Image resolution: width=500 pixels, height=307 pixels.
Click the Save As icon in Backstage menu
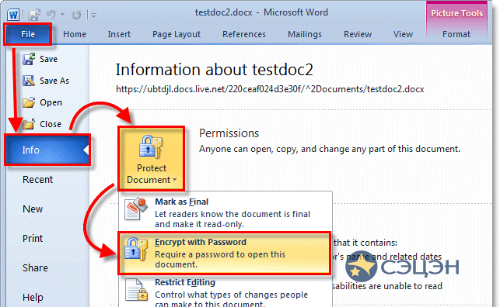29,81
